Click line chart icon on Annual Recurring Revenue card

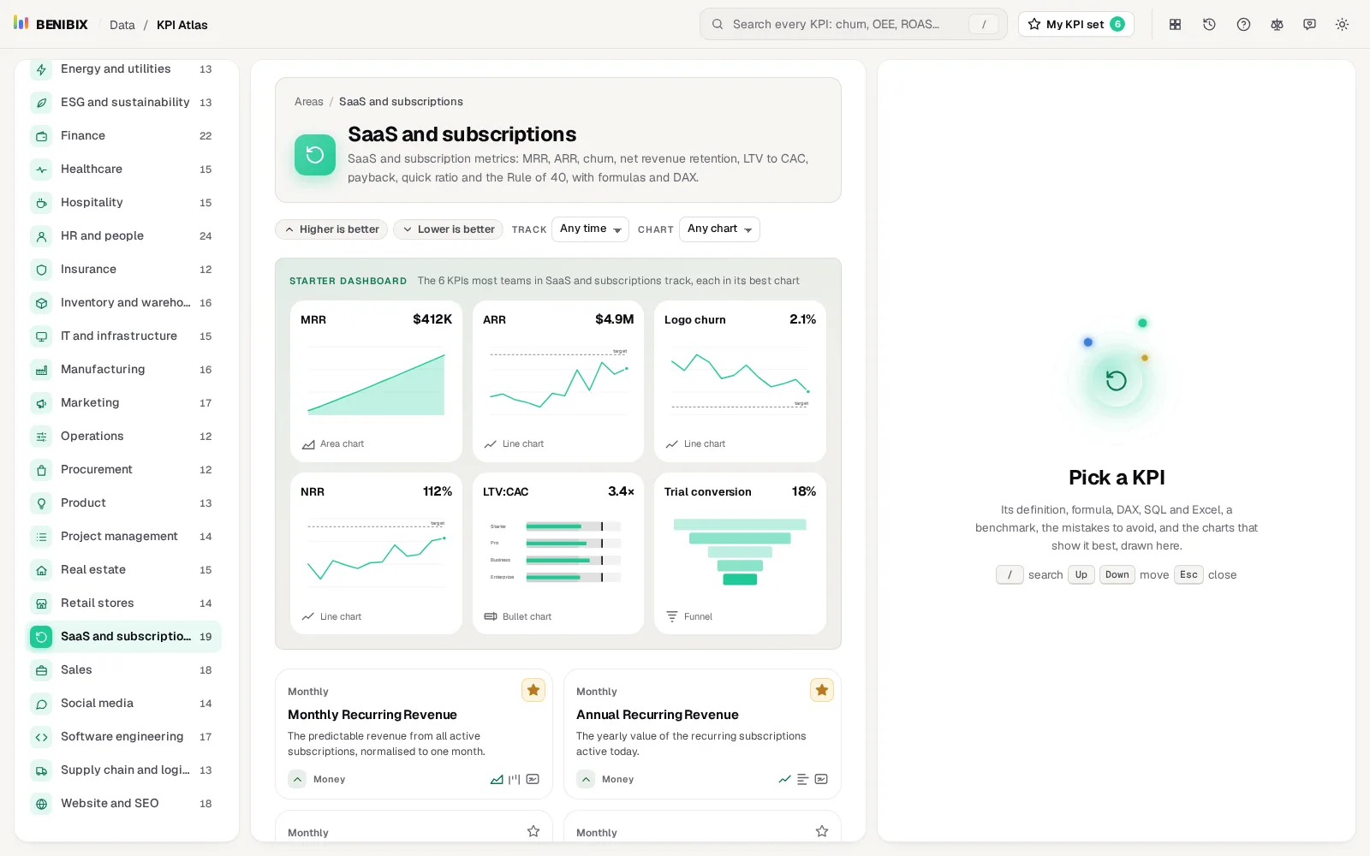(784, 780)
